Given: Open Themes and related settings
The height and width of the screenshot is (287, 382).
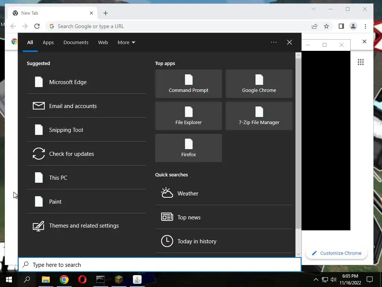Looking at the screenshot, I should tap(87, 225).
